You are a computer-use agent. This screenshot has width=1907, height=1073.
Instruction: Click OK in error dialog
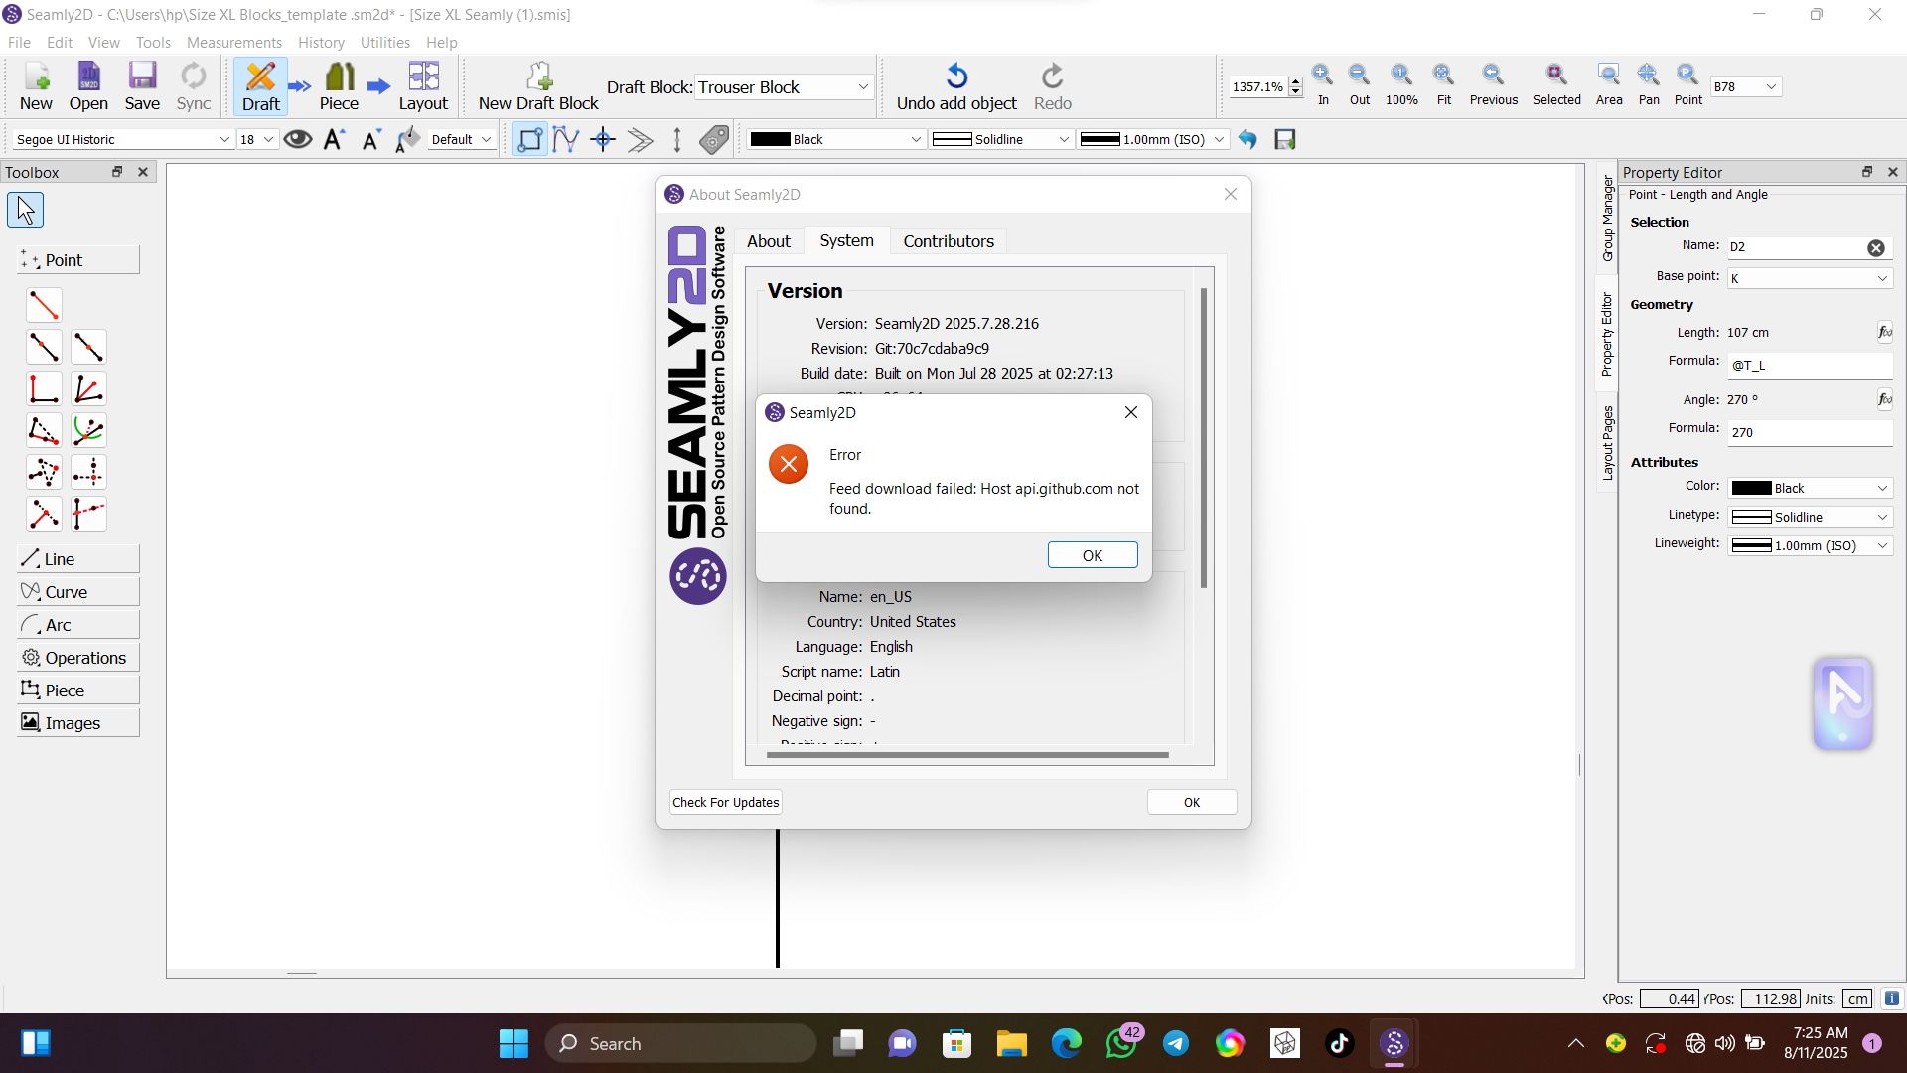pyautogui.click(x=1093, y=555)
